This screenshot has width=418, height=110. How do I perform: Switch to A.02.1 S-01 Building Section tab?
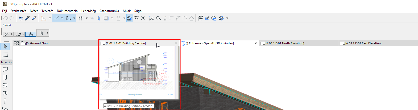(x=139, y=43)
